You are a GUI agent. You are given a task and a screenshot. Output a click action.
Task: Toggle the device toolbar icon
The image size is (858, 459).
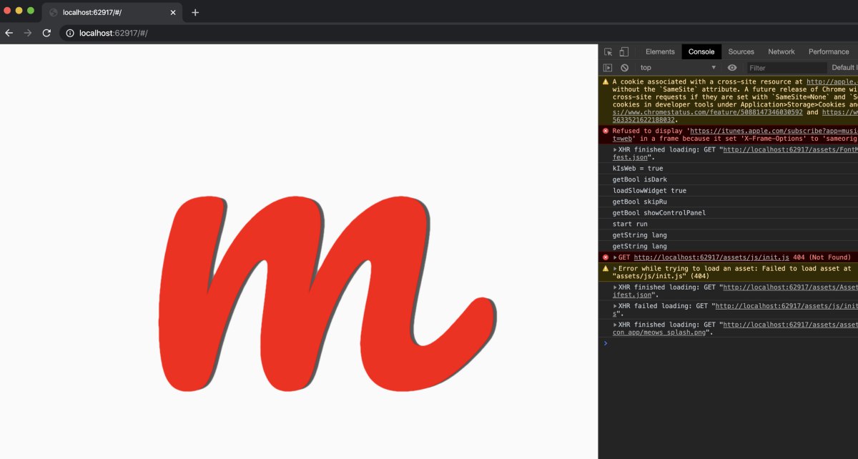(623, 51)
